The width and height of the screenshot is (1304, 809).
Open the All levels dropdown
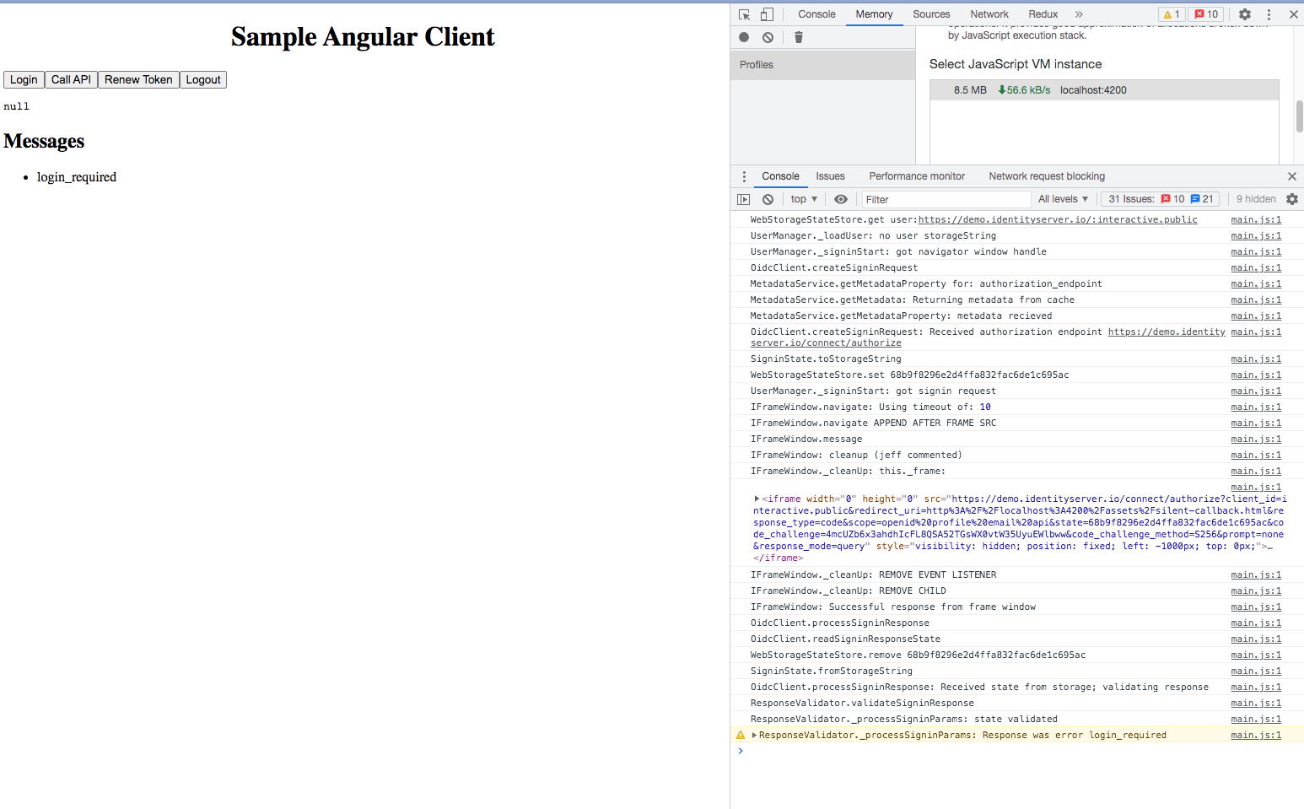[1063, 199]
